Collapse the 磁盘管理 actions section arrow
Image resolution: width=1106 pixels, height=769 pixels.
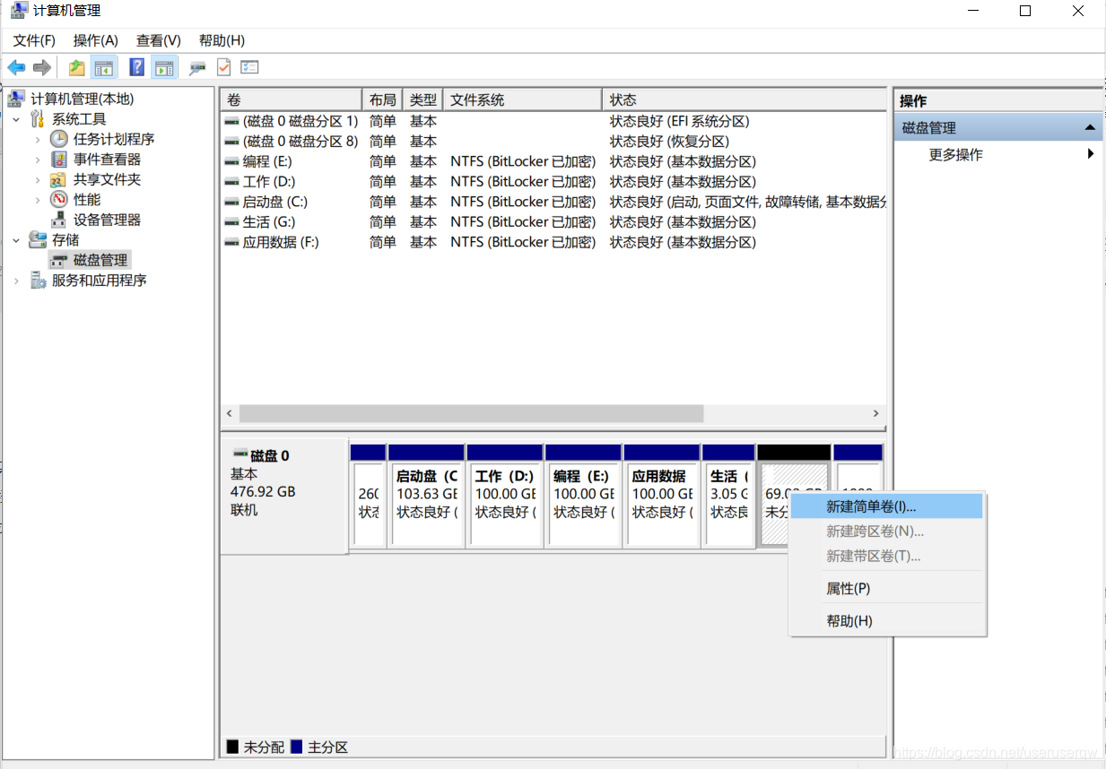coord(1090,127)
